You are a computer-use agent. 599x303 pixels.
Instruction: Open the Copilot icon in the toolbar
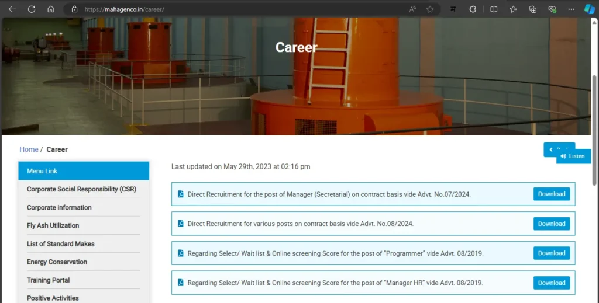point(590,9)
